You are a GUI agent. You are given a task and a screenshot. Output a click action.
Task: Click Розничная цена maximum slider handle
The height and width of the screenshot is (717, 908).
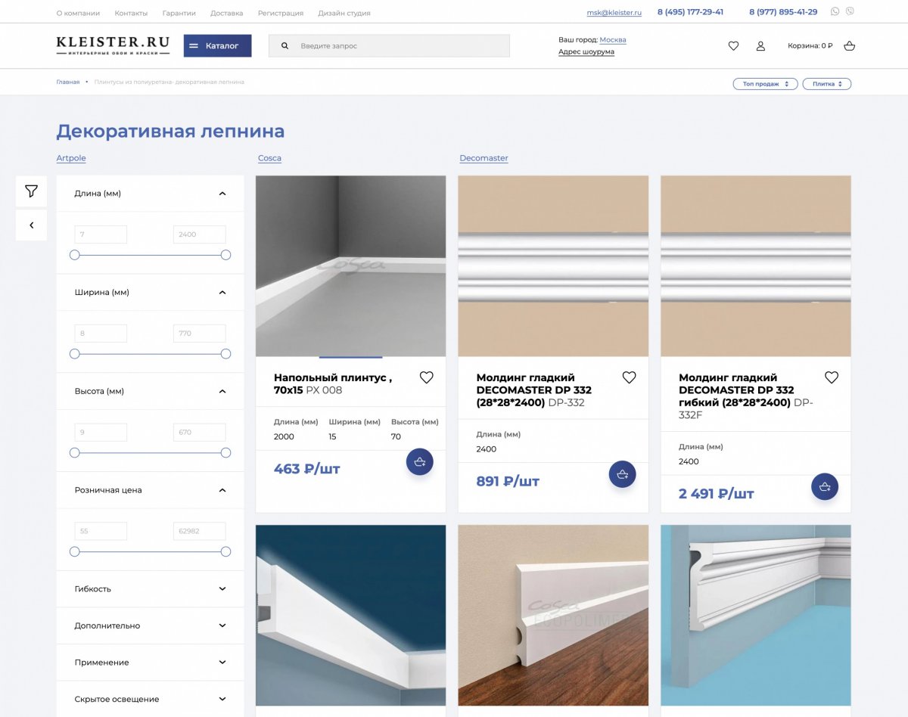[225, 552]
